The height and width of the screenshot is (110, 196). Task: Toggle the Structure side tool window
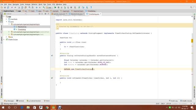(1, 29)
